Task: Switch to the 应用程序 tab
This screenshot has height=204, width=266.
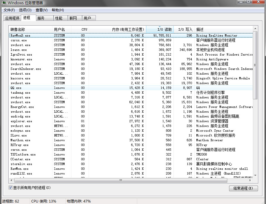Action: [x=12, y=18]
